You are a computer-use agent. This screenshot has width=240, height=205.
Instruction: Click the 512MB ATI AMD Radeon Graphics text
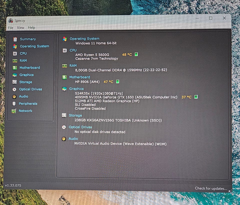click(x=107, y=101)
